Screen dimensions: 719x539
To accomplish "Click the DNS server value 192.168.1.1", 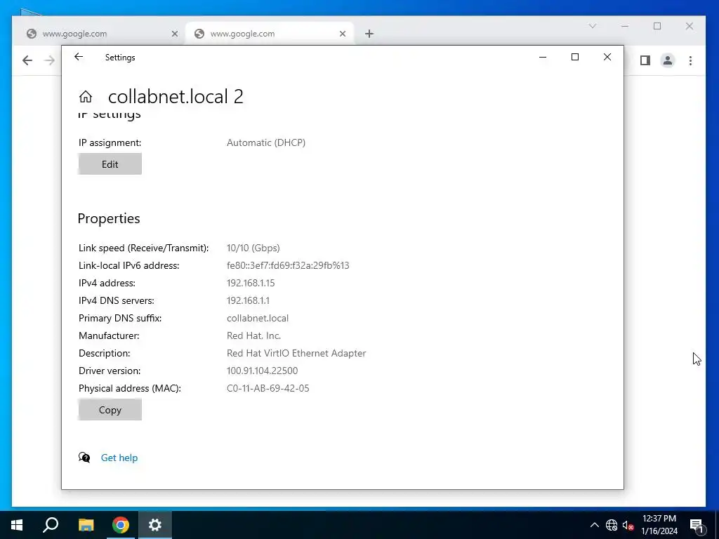I will [x=248, y=300].
